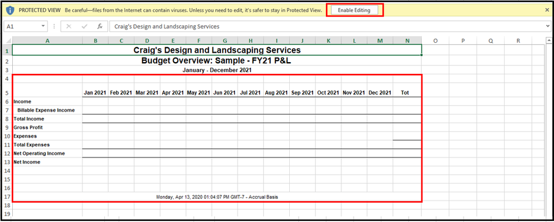Image resolution: width=554 pixels, height=222 pixels.
Task: Click the Enable Editing button
Action: [x=354, y=10]
